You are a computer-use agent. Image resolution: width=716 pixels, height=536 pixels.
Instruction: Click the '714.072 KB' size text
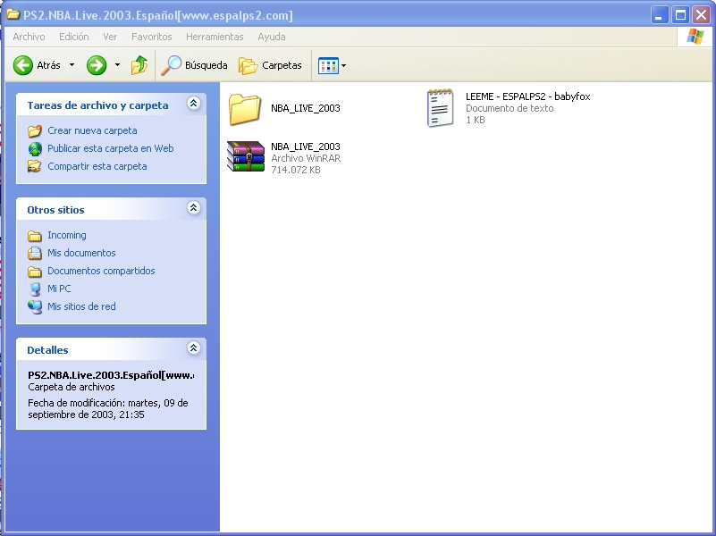(296, 170)
